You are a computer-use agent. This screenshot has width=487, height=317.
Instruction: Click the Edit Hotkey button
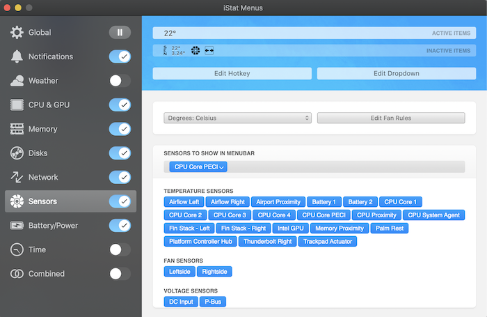232,73
